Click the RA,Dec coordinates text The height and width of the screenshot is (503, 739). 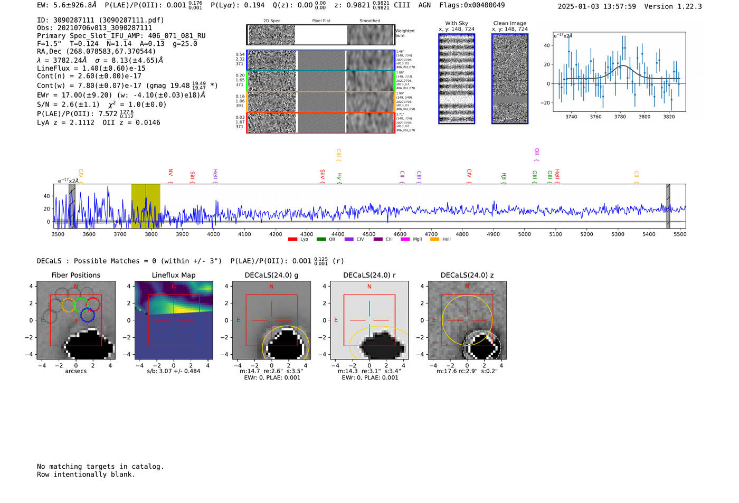click(x=97, y=52)
